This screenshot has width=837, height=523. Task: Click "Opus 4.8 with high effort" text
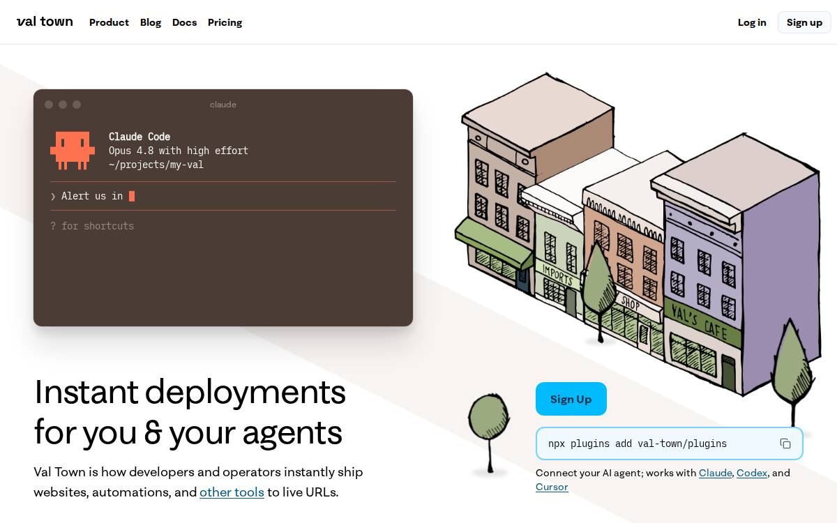coord(179,151)
